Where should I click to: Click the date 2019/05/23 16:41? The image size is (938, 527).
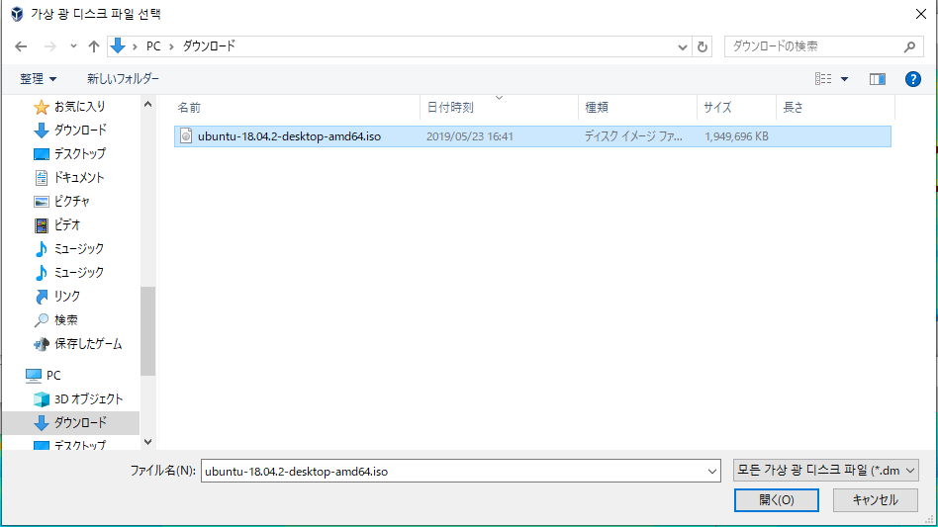470,136
